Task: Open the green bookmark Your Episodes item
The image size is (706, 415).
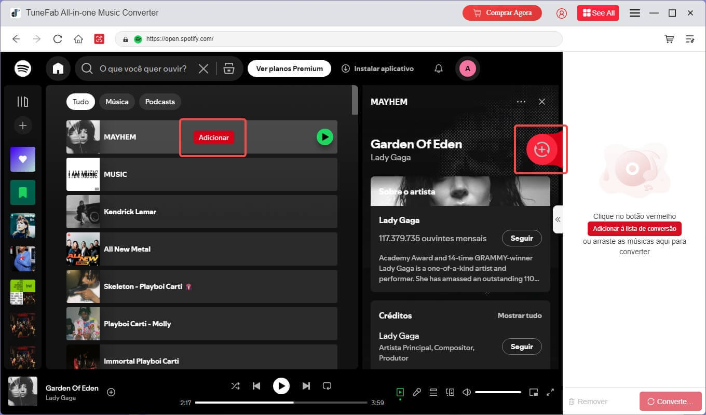Action: point(23,192)
